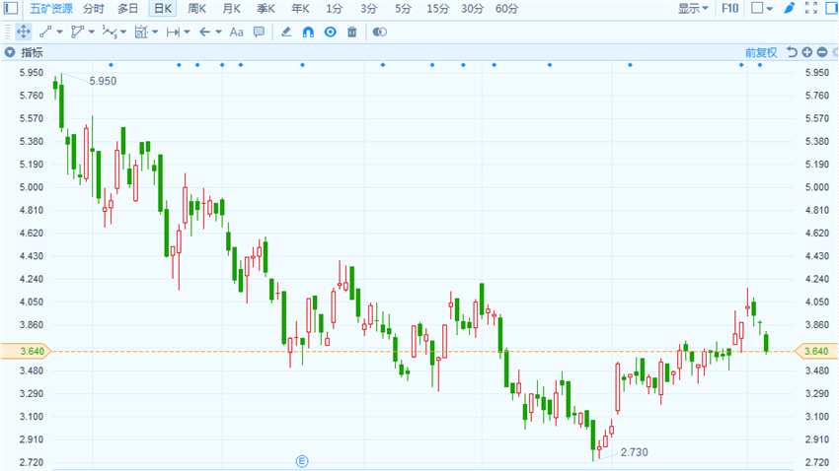Zoom out chart with minus icon
This screenshot has height=471, width=839.
click(x=822, y=52)
